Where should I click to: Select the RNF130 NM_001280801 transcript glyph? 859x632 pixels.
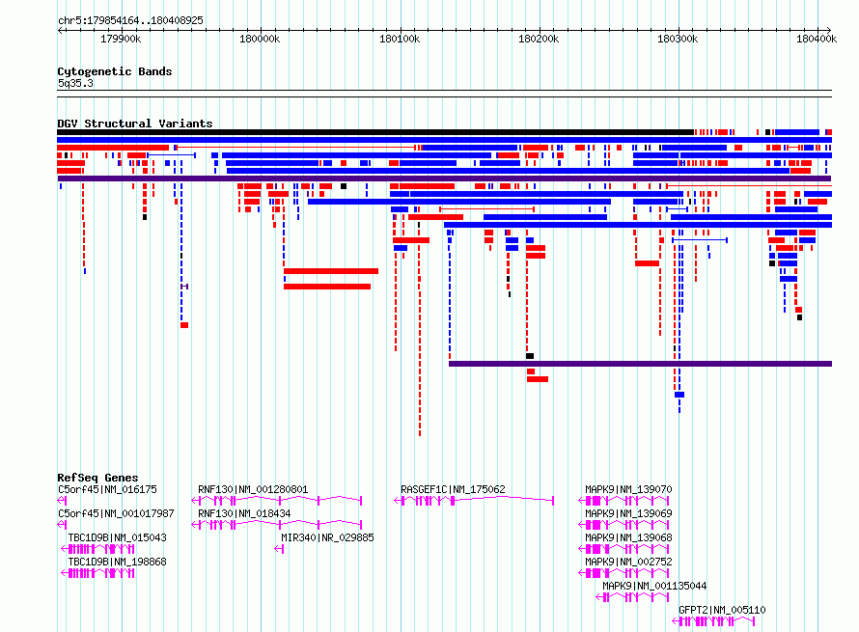[277, 501]
